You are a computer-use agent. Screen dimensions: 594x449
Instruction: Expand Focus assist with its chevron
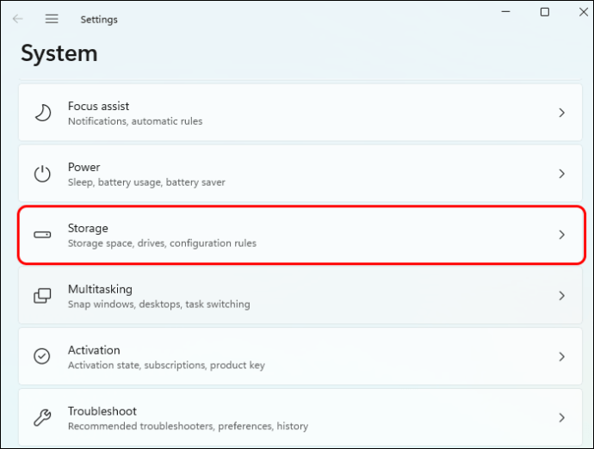(x=561, y=113)
